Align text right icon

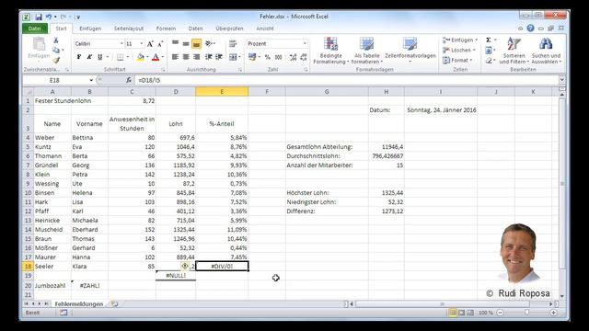point(196,57)
